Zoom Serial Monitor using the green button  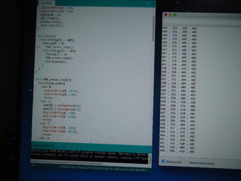[x=175, y=15]
